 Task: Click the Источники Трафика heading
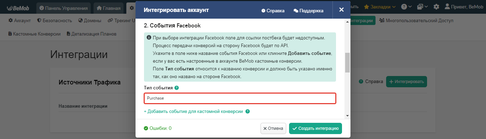(x=89, y=82)
